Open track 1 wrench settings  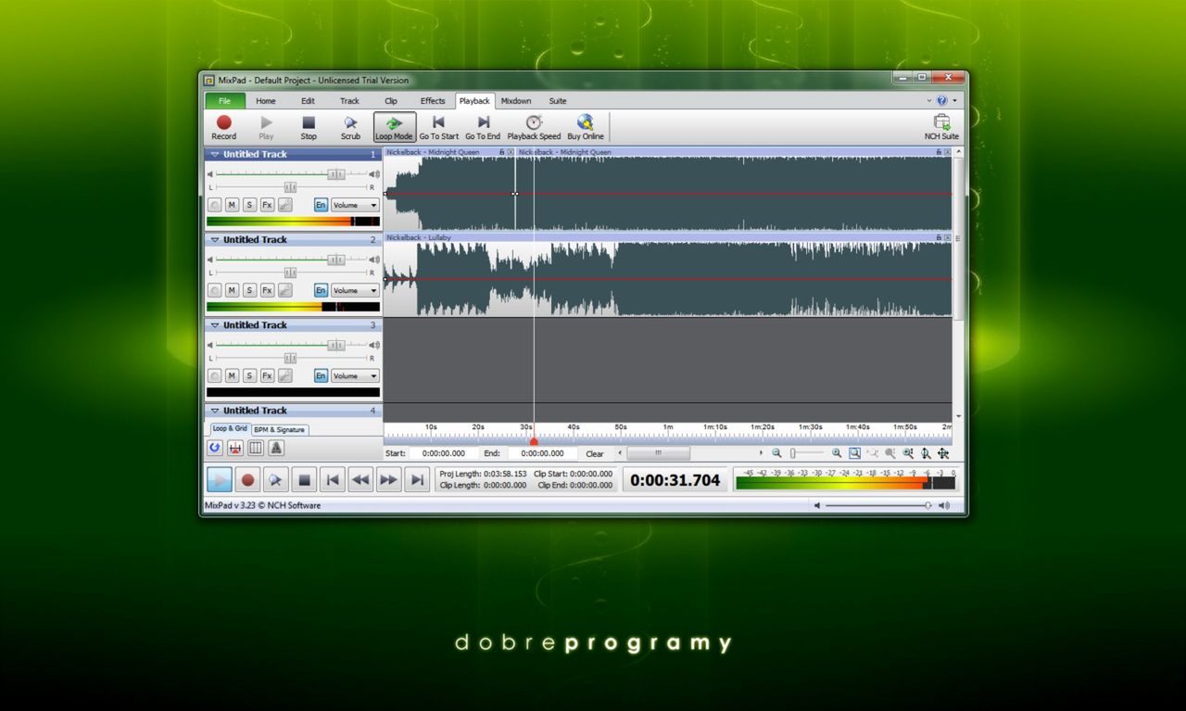point(285,205)
